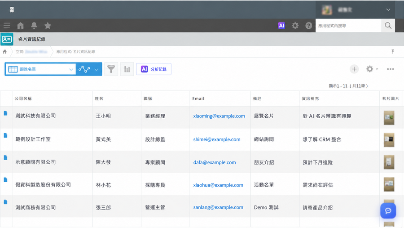This screenshot has height=228, width=404.
Task: Open the favorites star
Action: (x=48, y=26)
